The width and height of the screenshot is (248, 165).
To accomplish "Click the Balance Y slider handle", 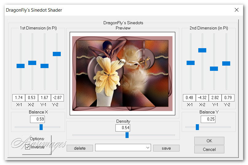I will pyautogui.click(x=197, y=127).
